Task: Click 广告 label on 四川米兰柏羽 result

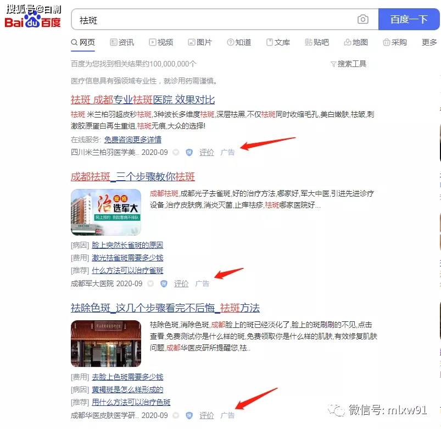Action: 227,152
